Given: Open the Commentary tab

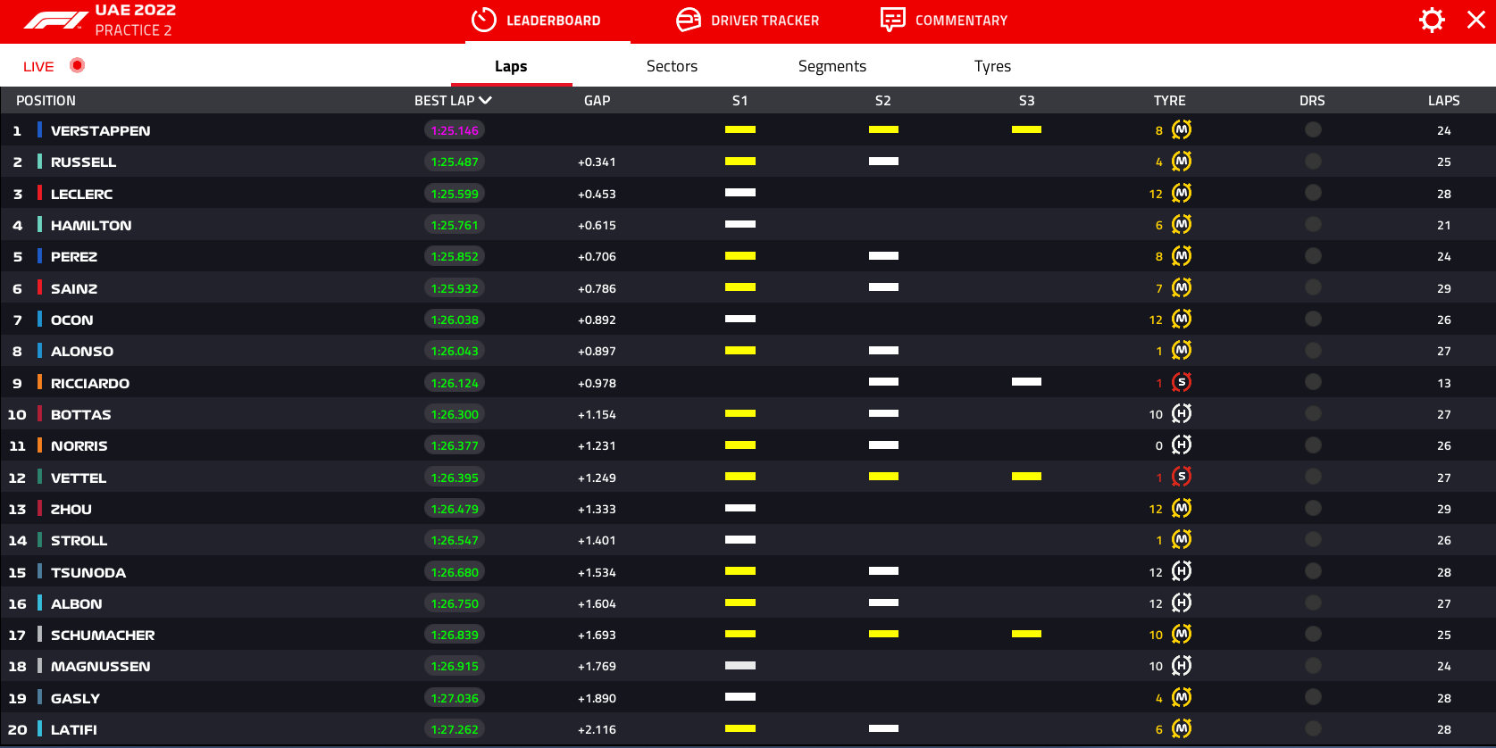Looking at the screenshot, I should point(945,21).
